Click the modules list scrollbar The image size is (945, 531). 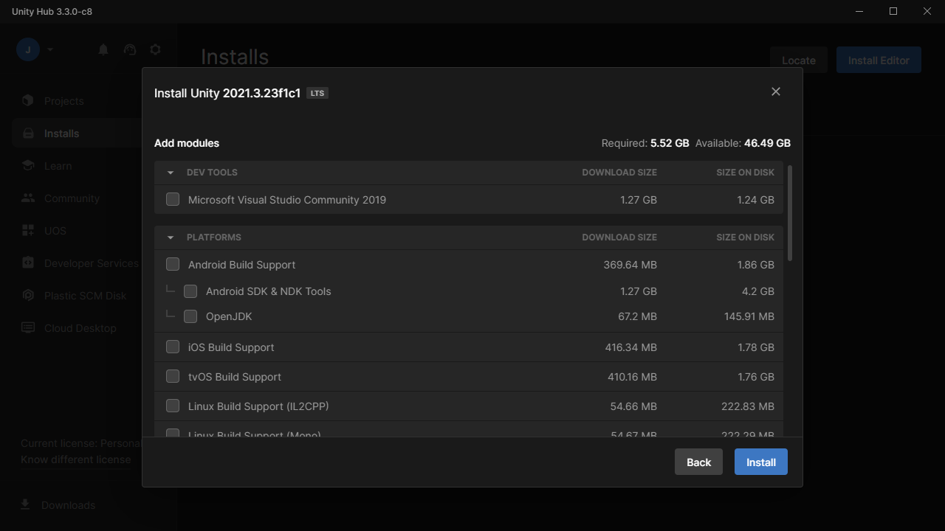[790, 213]
